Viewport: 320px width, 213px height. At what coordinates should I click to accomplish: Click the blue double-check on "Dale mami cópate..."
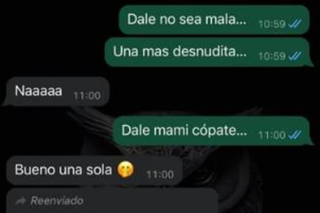[295, 134]
